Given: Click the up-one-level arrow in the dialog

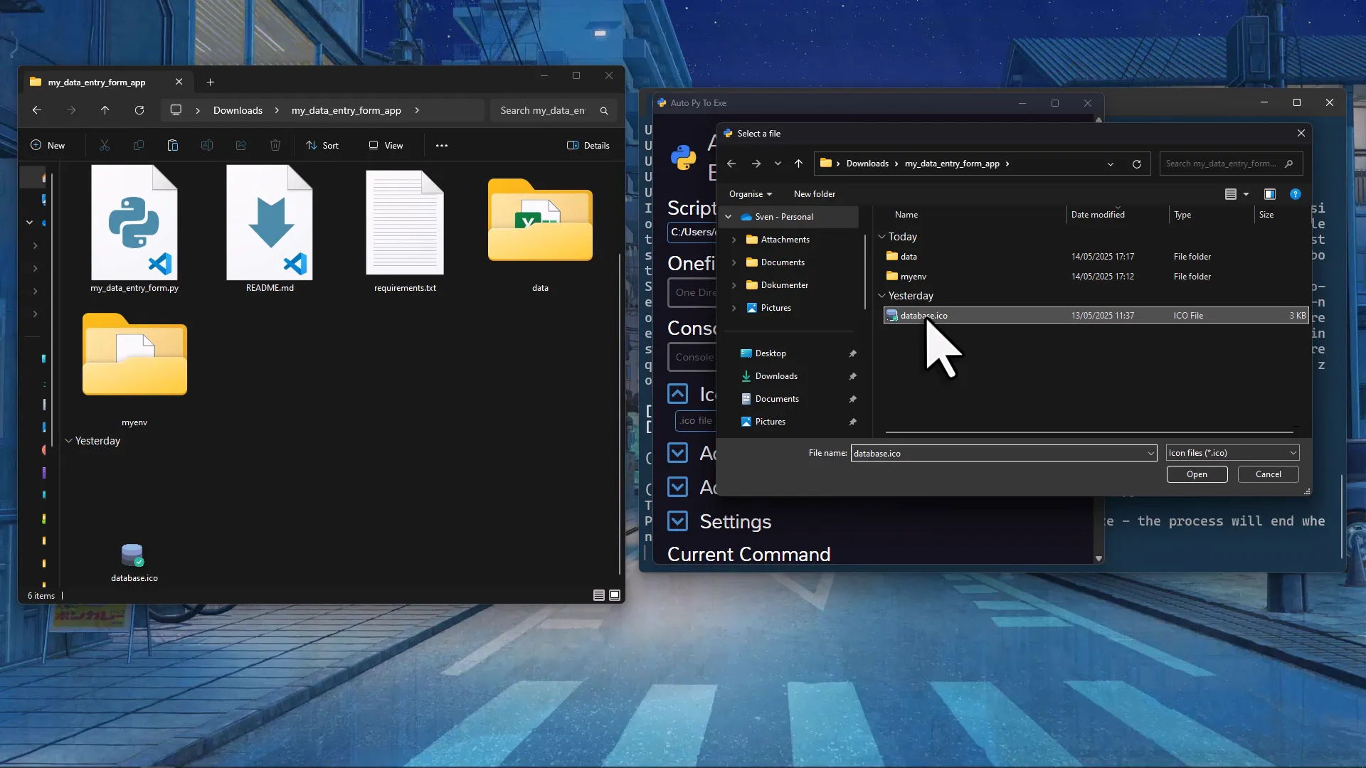Looking at the screenshot, I should pos(798,164).
